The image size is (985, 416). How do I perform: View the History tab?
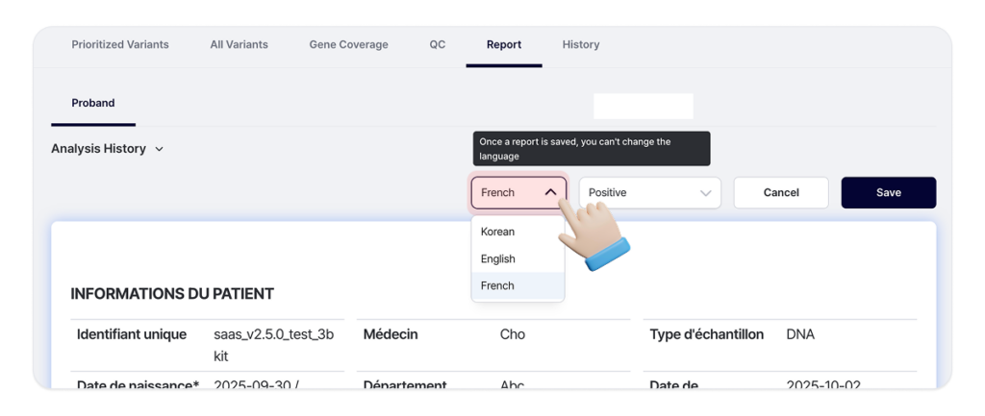581,44
